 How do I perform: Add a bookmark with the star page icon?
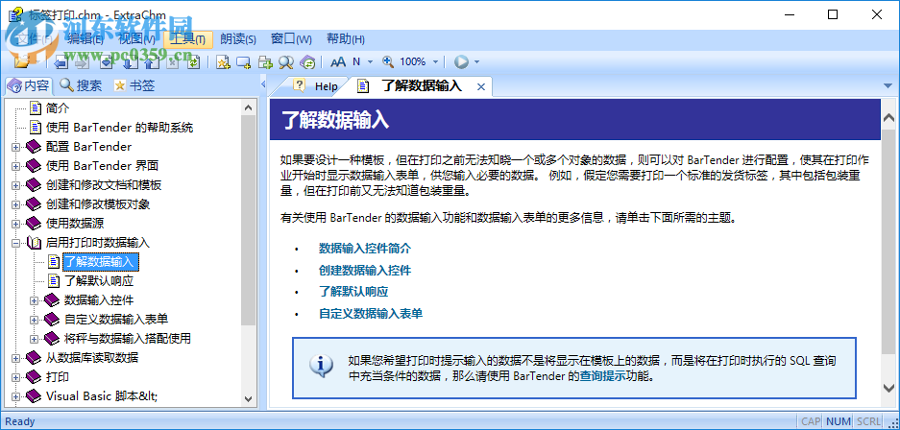[223, 62]
